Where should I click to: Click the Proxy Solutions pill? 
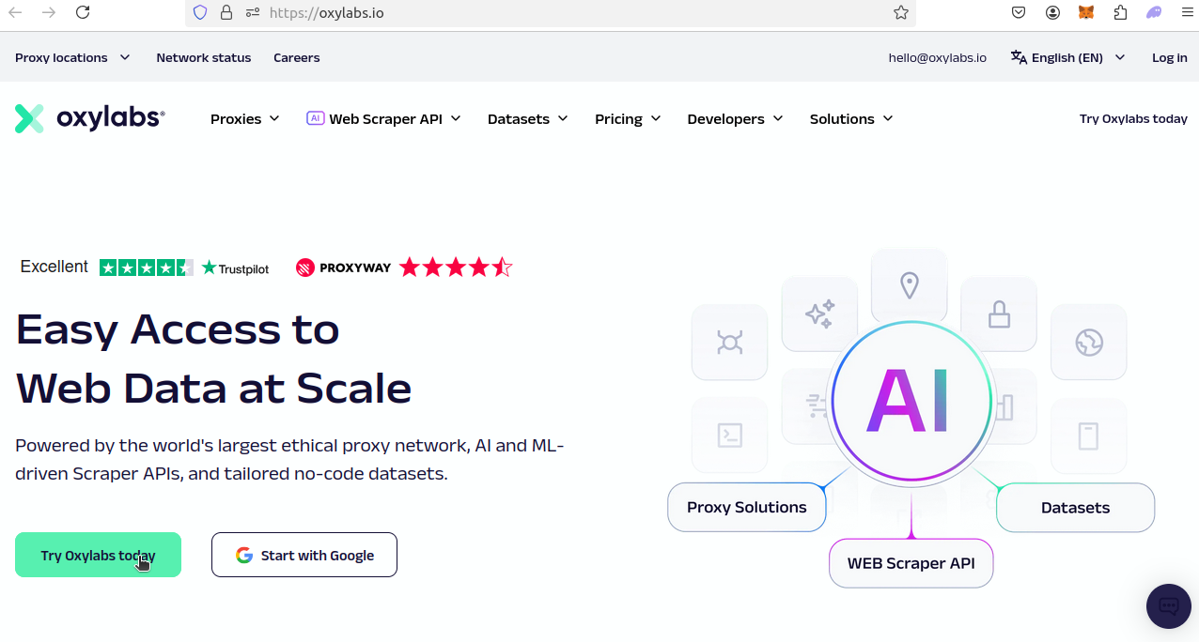747,507
